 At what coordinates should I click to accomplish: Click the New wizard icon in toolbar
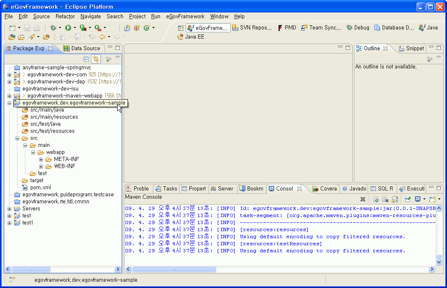point(12,28)
